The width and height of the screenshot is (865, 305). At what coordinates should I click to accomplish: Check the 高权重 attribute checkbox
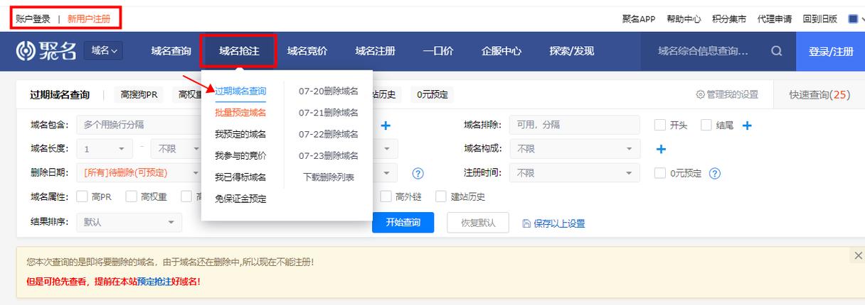pyautogui.click(x=131, y=196)
